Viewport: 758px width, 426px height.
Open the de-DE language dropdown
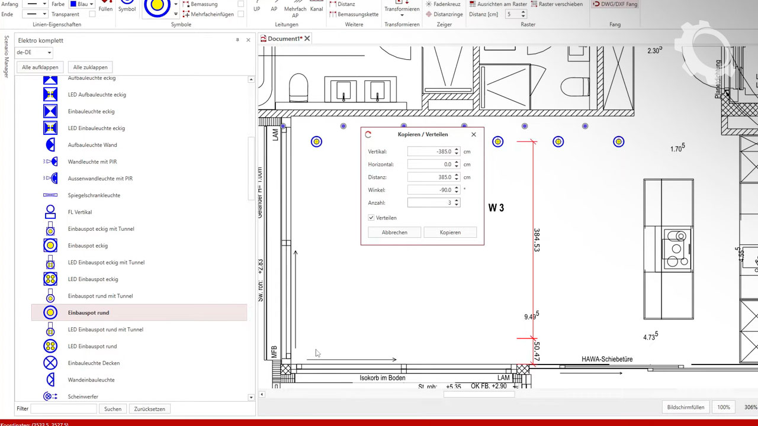[34, 53]
